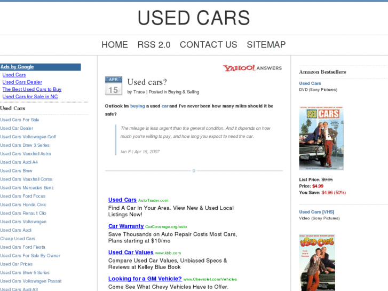Click the $4.99 price text
The height and width of the screenshot is (291, 388).
click(x=318, y=186)
